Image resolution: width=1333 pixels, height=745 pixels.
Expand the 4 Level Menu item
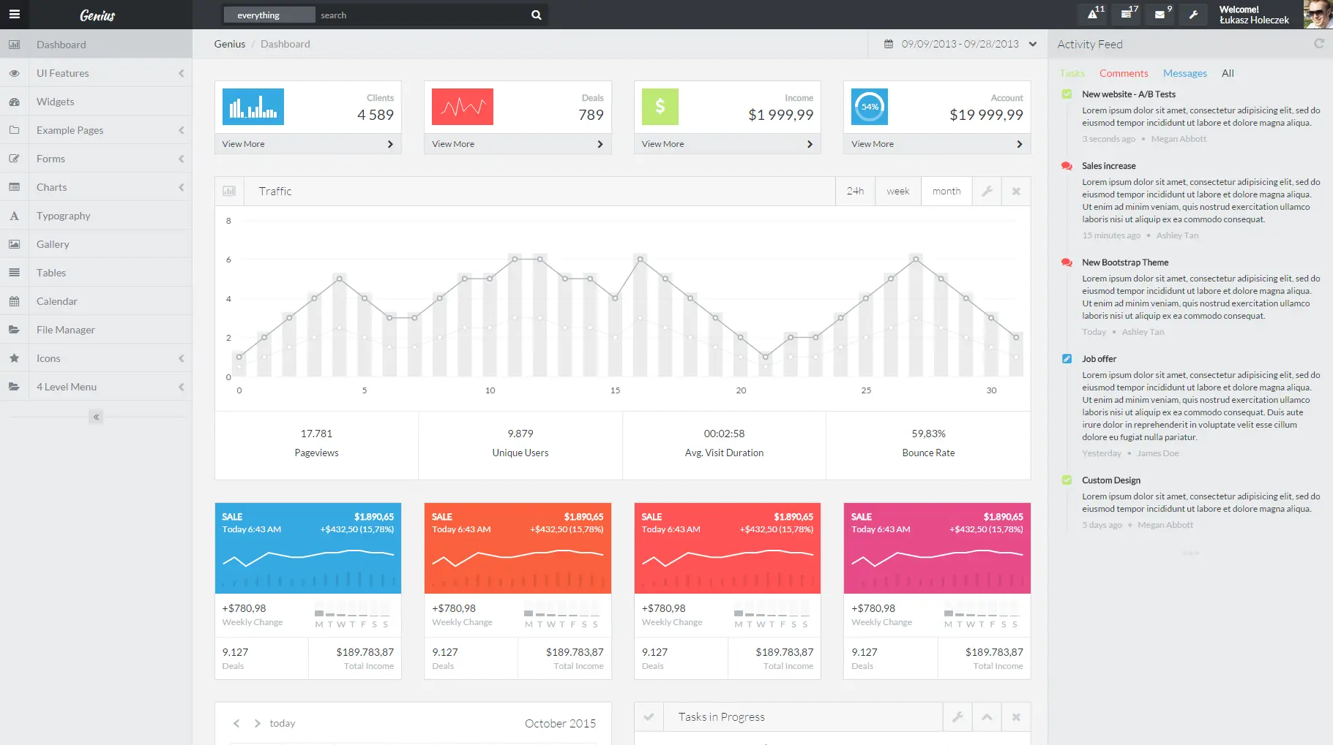pos(96,387)
